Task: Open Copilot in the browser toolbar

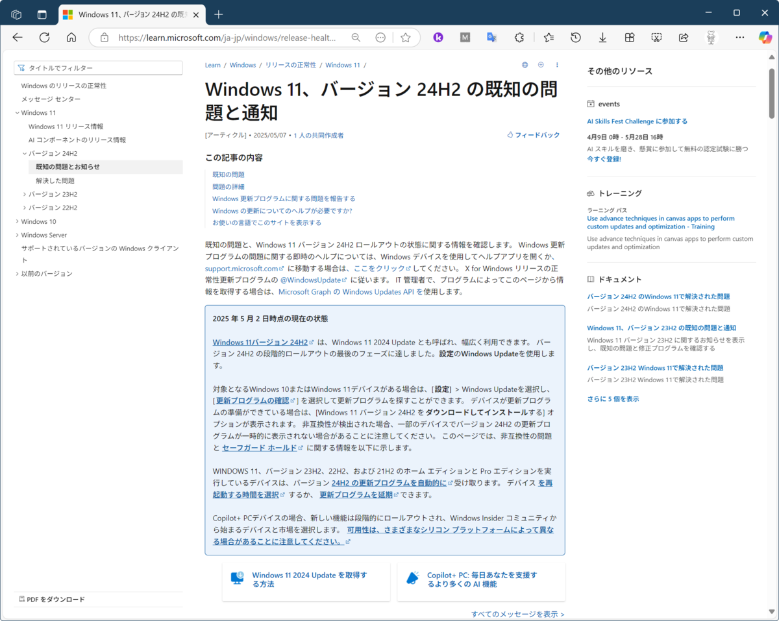Action: [x=765, y=37]
